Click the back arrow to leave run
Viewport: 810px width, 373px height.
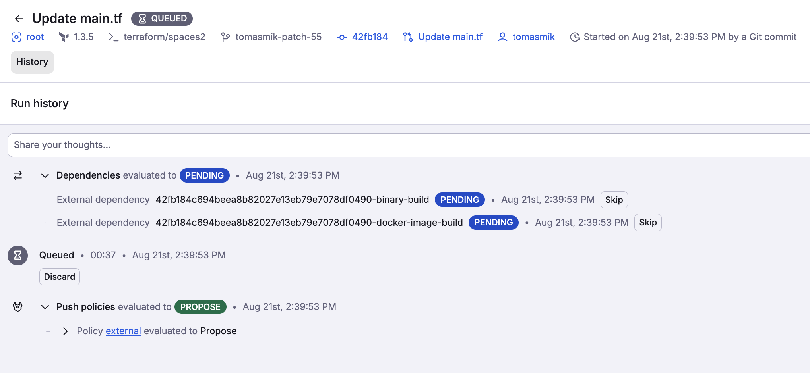click(19, 18)
